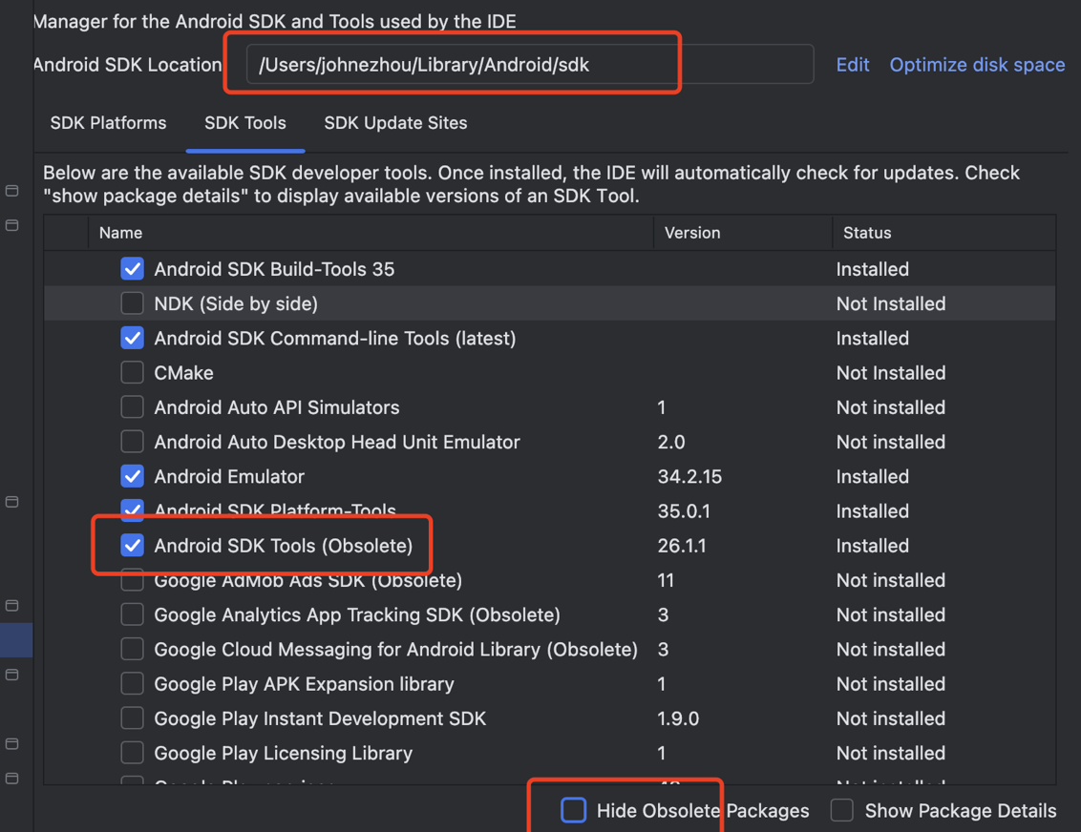Select the Google Play Licensing Library name
1081x832 pixels.
284,754
